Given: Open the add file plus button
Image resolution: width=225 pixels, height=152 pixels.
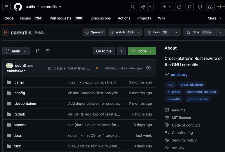Looking at the screenshot, I should click(121, 51).
